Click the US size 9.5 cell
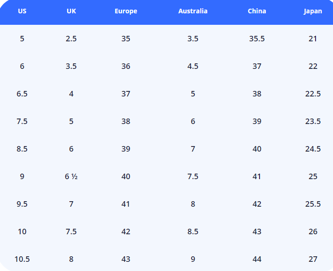333x271 pixels. coord(22,204)
